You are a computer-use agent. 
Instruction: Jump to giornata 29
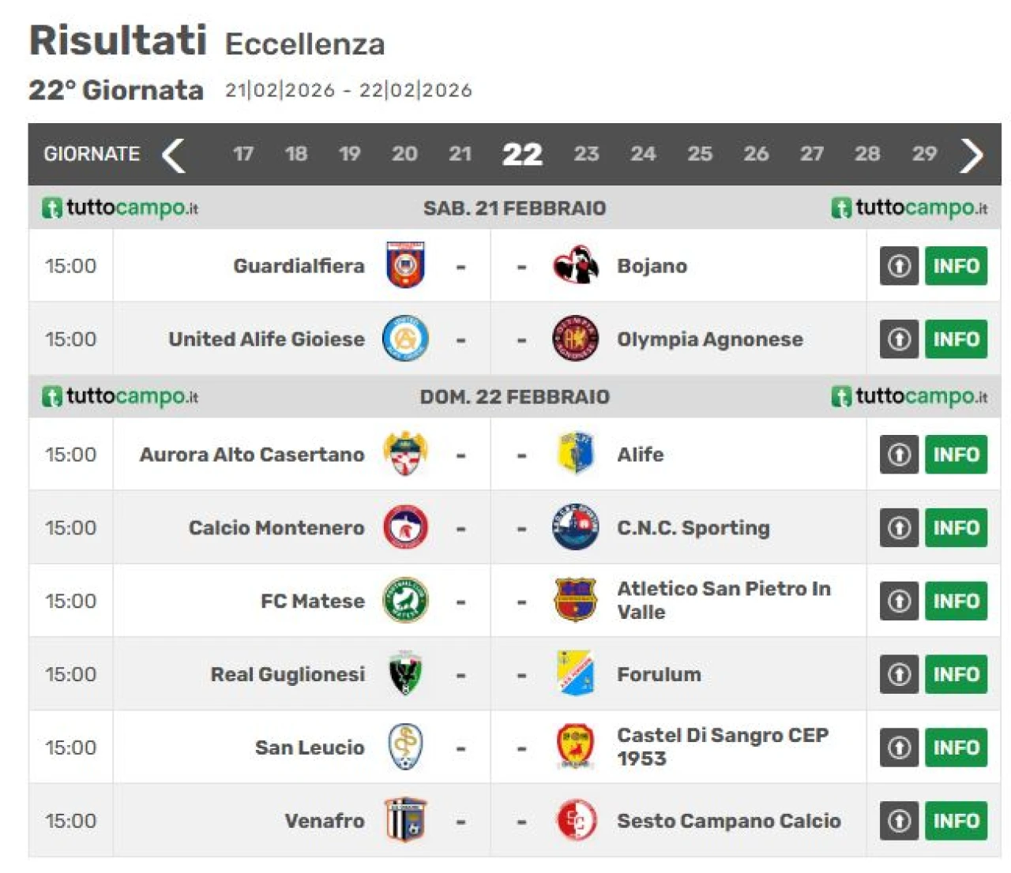pyautogui.click(x=924, y=154)
